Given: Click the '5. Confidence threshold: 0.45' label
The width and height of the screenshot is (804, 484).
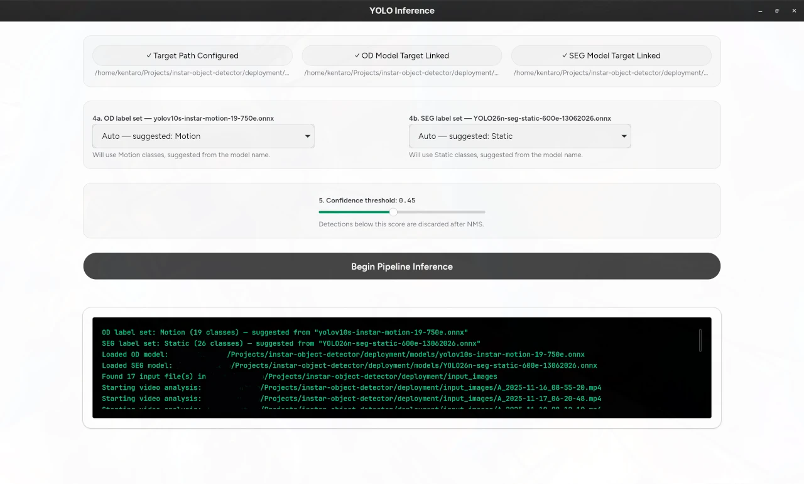Looking at the screenshot, I should coord(367,201).
